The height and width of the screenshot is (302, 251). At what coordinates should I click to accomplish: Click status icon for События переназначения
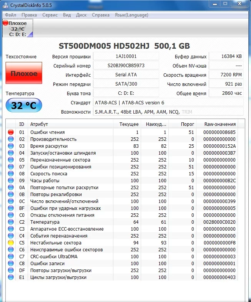pyautogui.click(x=11, y=236)
